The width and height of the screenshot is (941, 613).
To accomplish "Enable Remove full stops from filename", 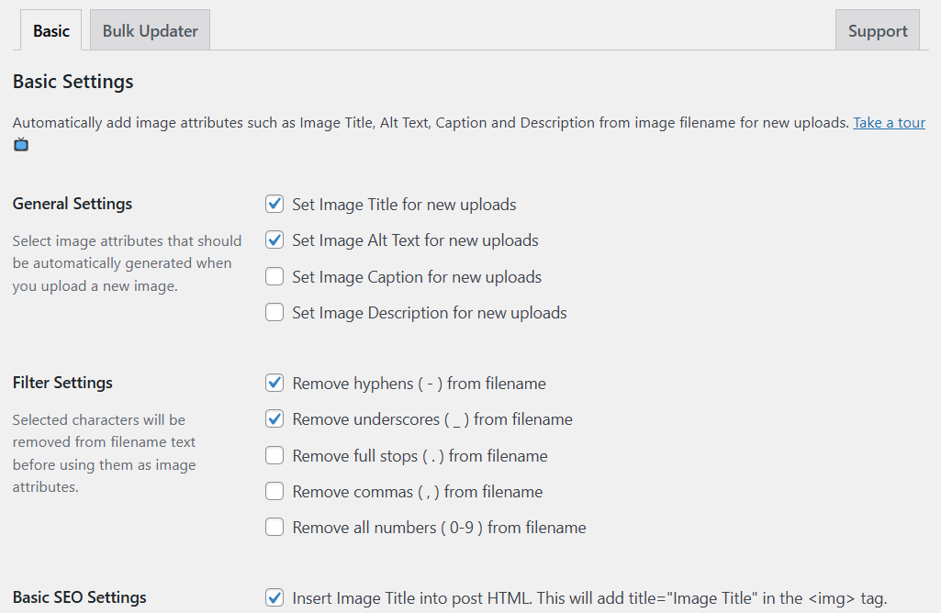I will 274,456.
